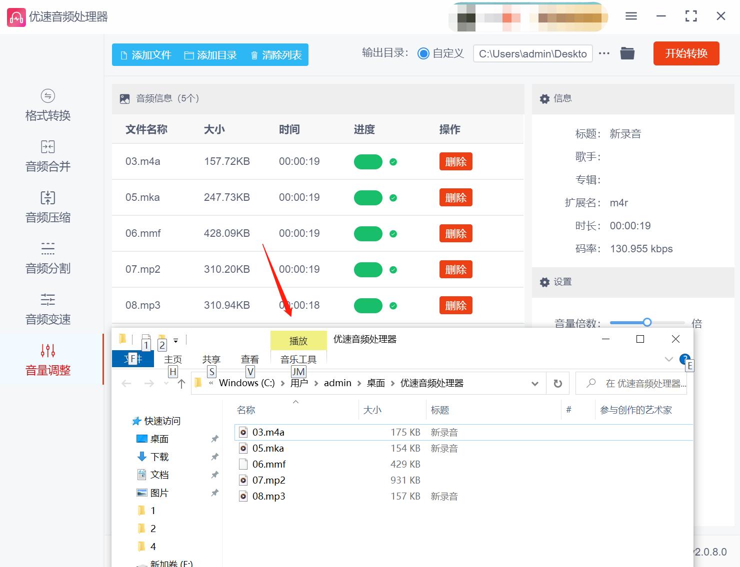This screenshot has width=740, height=567.
Task: Select the 格式转换 sidebar tool
Action: click(46, 105)
